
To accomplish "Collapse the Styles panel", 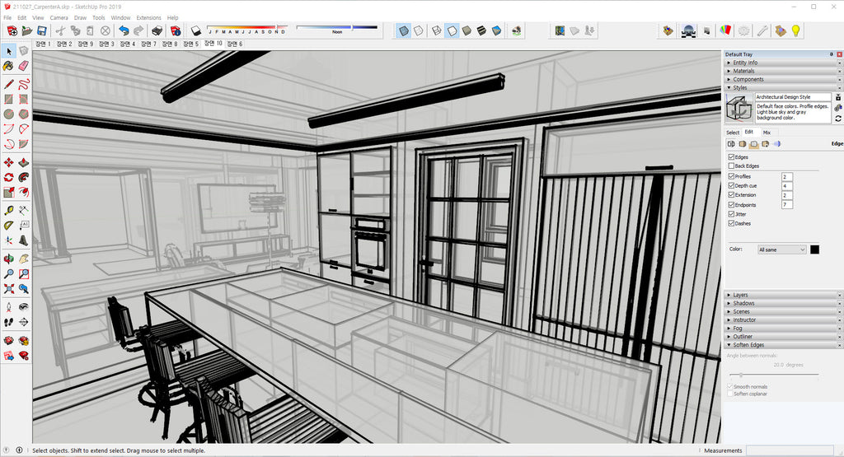I will coord(783,87).
